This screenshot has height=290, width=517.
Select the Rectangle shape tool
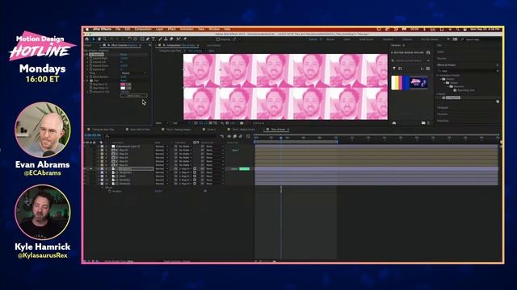[x=142, y=39]
